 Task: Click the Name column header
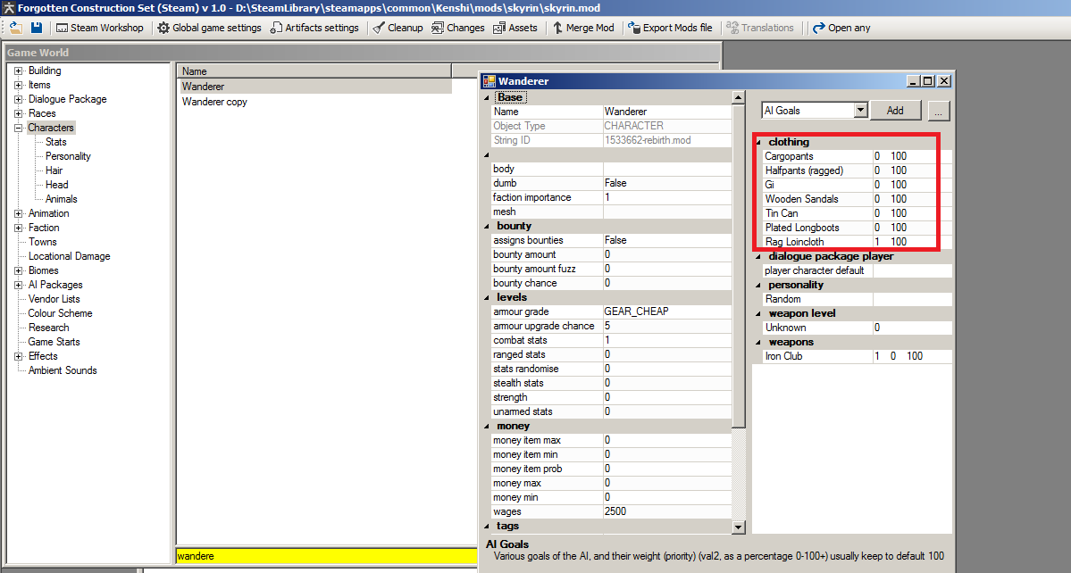pos(314,71)
